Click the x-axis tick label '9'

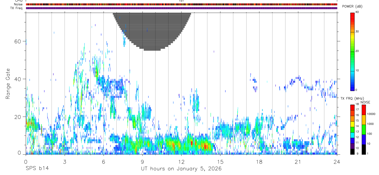[142, 162]
